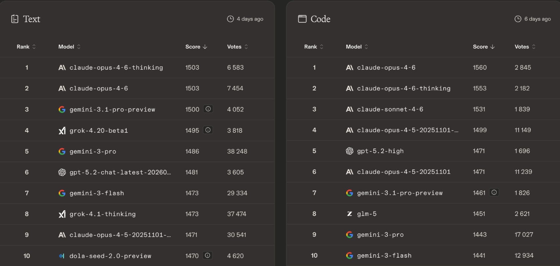The width and height of the screenshot is (560, 266).
Task: Click Anthropic logo of claude-opus-4-6 in Text
Action: click(62, 88)
